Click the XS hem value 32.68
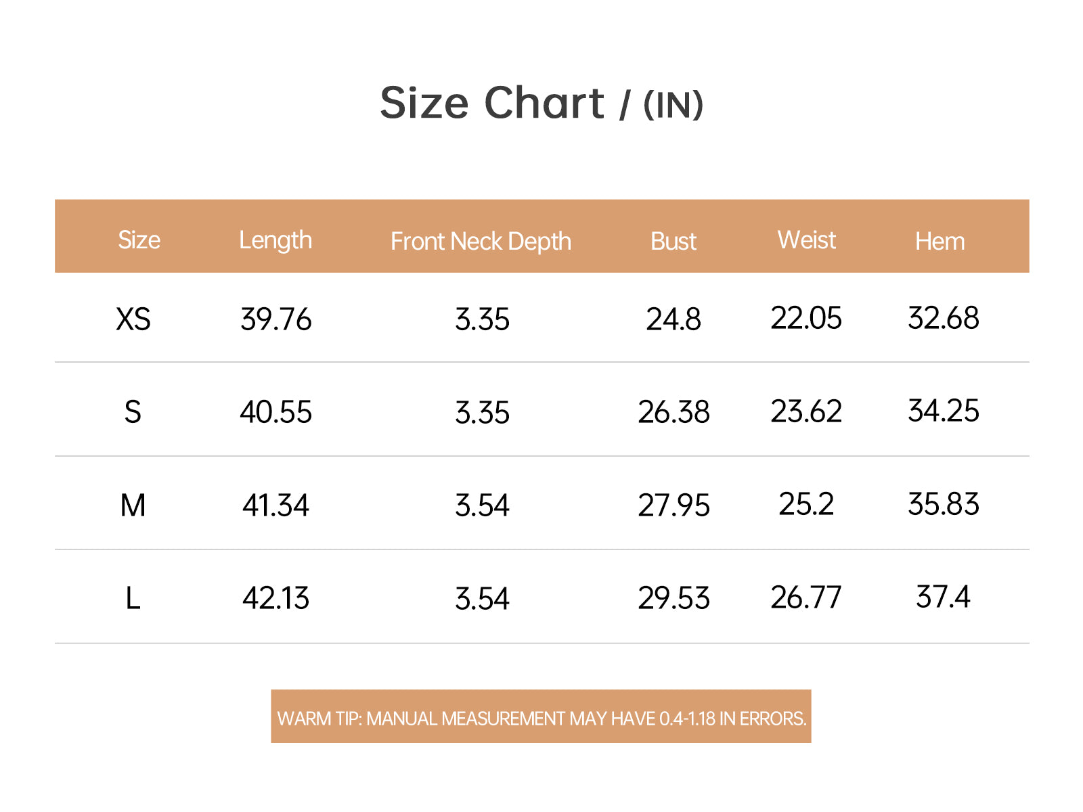 tap(944, 318)
